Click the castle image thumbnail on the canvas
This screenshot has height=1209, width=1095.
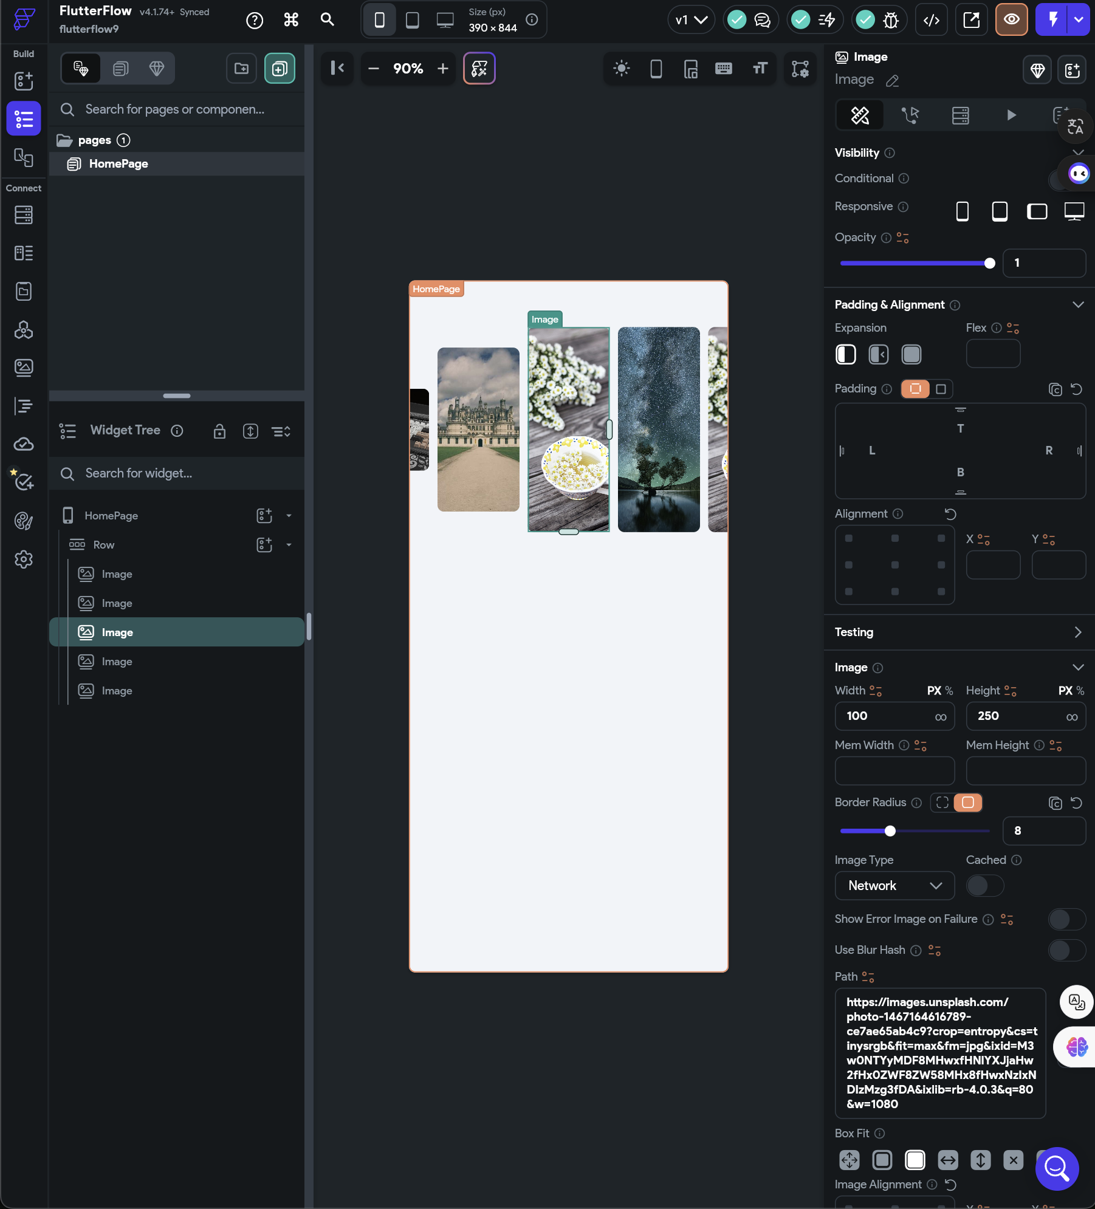click(478, 430)
